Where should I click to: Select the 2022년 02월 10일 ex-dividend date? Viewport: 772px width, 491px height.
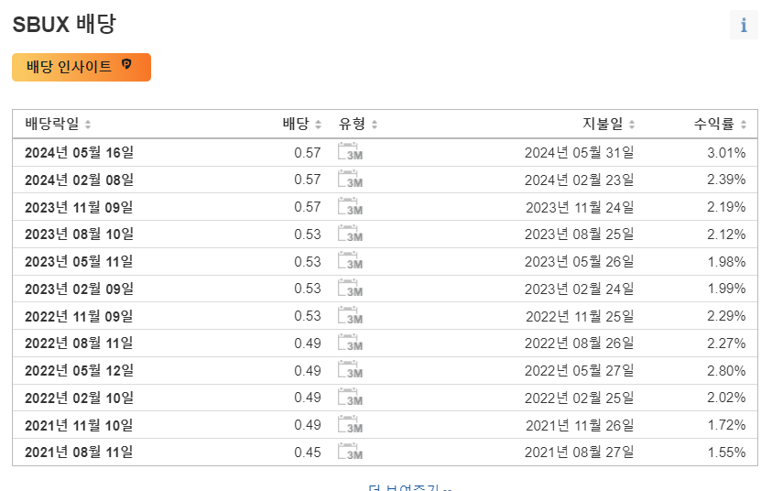[x=80, y=398]
